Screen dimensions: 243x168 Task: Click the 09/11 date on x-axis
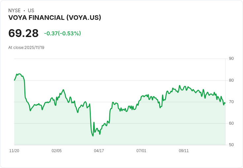coord(184,151)
